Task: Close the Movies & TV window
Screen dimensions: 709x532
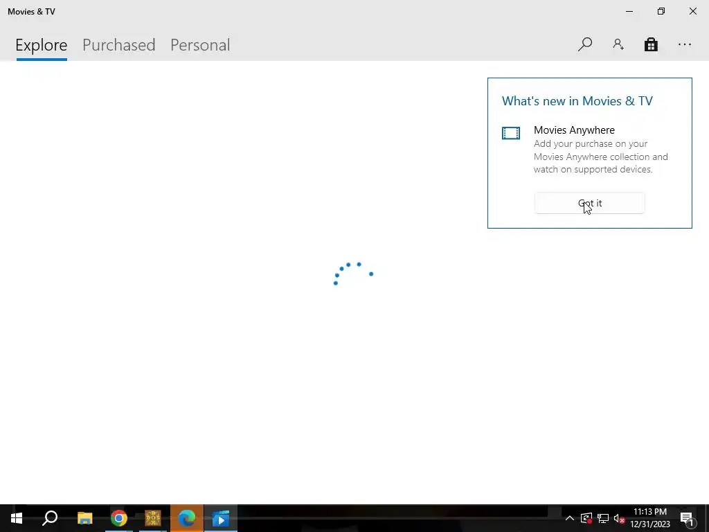Action: click(692, 11)
